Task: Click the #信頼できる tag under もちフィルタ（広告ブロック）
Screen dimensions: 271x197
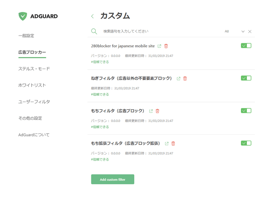Action: tap(100, 127)
